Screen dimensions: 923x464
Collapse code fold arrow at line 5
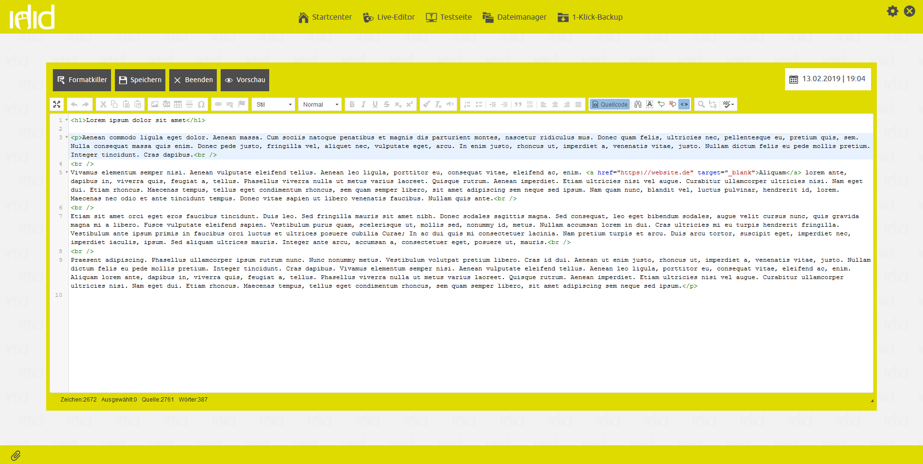(x=67, y=172)
